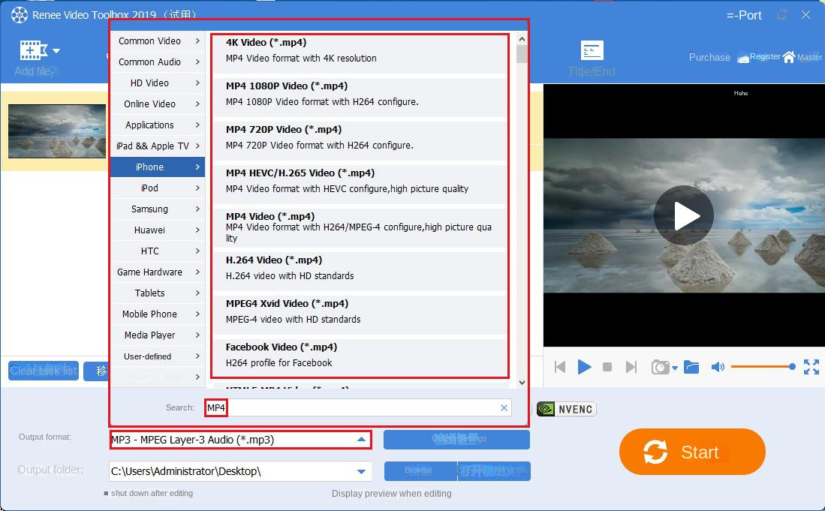Select the HD Video category
The height and width of the screenshot is (511, 825).
point(157,83)
